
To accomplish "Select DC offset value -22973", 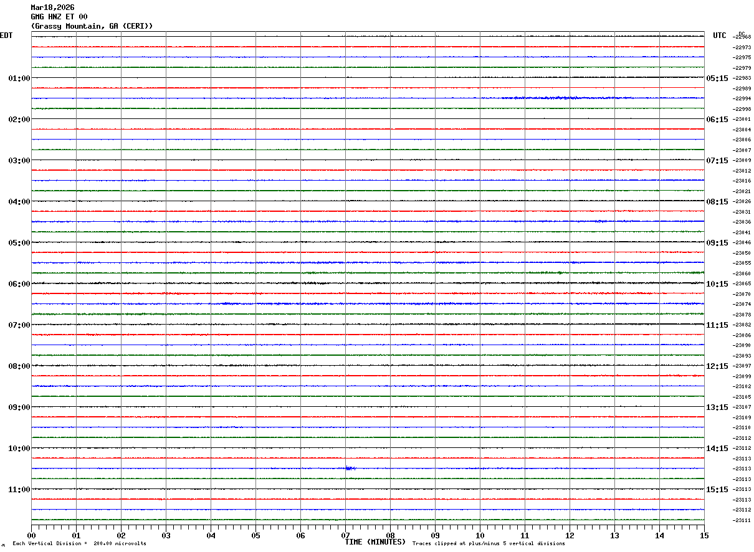I will (742, 47).
